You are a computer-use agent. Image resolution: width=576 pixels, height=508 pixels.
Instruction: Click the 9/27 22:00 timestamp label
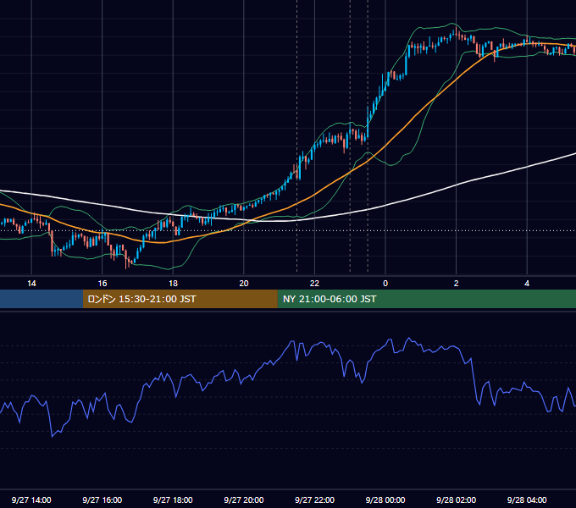point(314,500)
